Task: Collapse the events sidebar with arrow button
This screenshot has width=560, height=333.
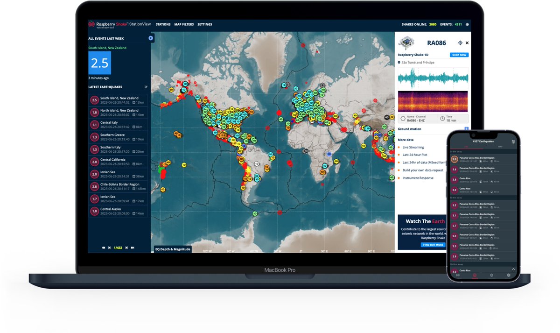Action: tap(151, 38)
